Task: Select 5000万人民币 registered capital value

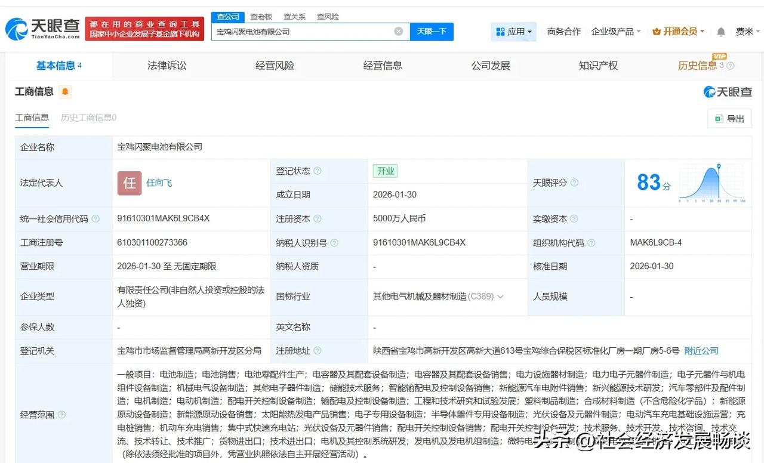Action: click(x=399, y=218)
